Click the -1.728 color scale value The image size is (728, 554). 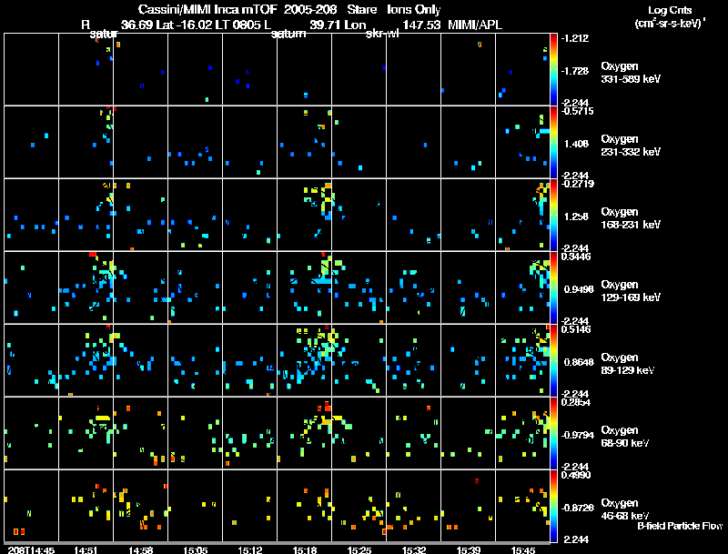point(574,71)
